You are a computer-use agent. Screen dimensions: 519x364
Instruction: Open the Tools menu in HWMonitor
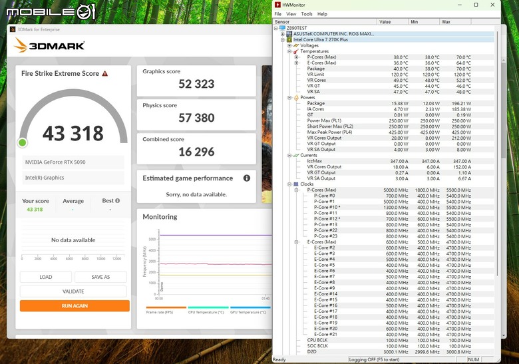pos(307,14)
